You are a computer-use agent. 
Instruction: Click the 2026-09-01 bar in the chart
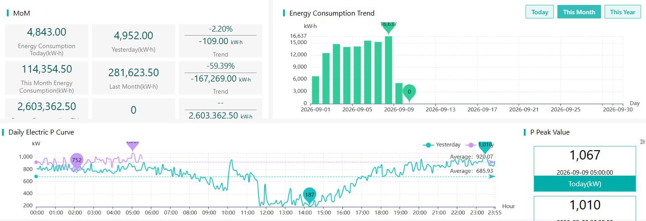pyautogui.click(x=315, y=90)
